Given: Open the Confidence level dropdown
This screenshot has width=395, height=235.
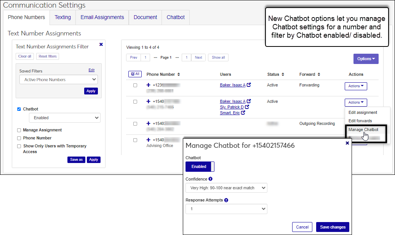Looking at the screenshot, I should pyautogui.click(x=226, y=188).
